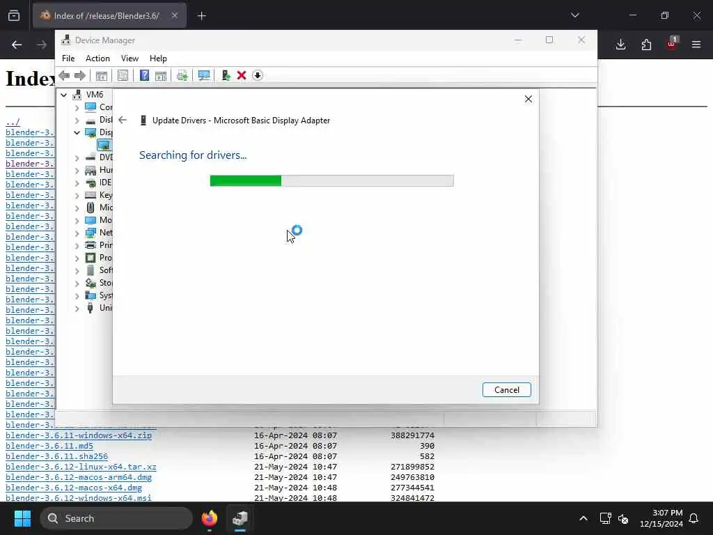Toggle the Show/Hide Console Tree toolbar icon
Screen dimensions: 713x535
coord(102,75)
